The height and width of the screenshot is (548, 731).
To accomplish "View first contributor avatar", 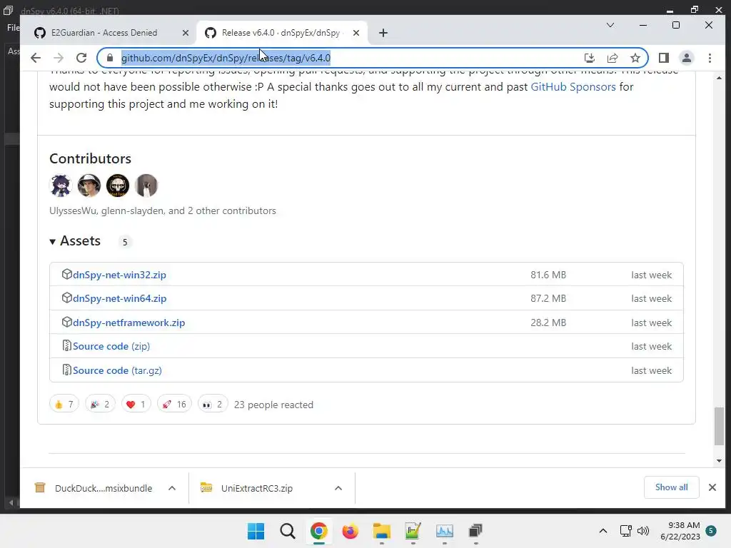I will tap(61, 186).
